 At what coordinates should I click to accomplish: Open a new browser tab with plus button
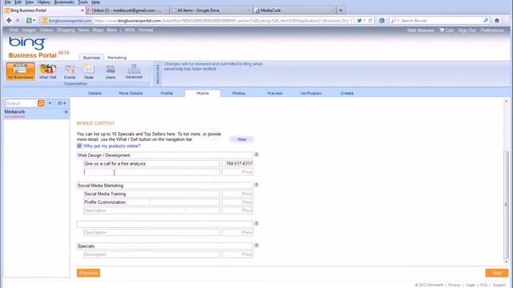341,10
